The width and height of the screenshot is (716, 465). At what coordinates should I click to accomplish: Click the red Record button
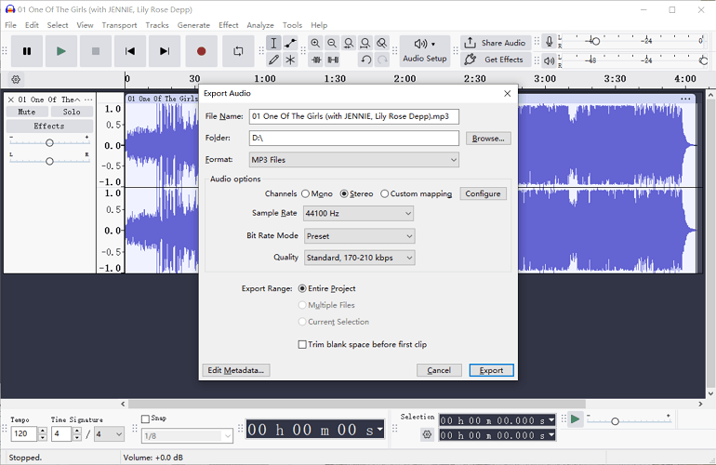coord(201,51)
